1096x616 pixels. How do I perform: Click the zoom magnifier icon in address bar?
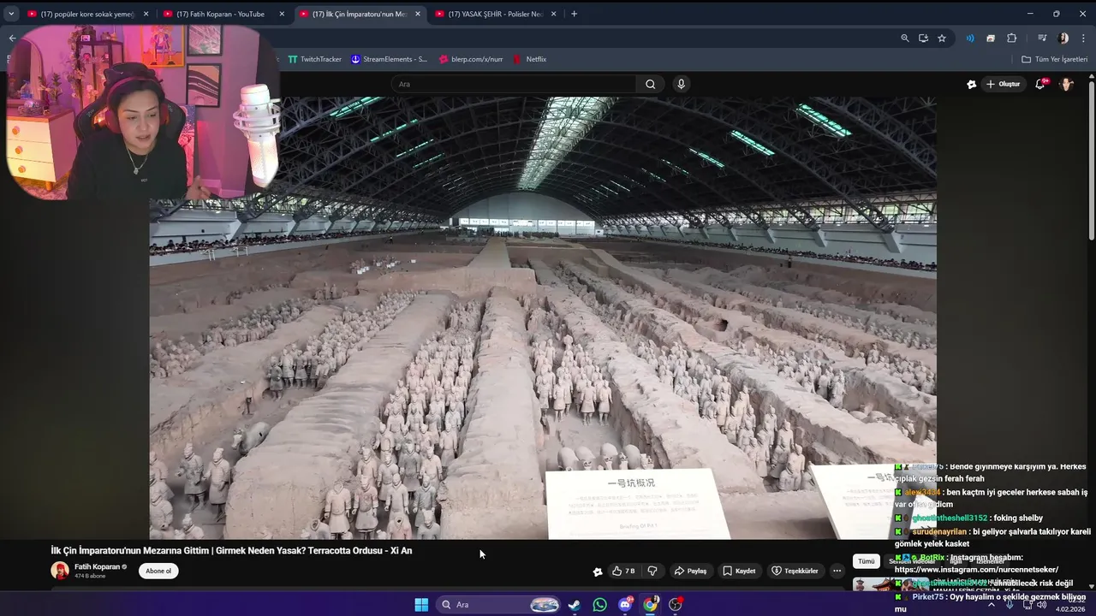click(905, 38)
